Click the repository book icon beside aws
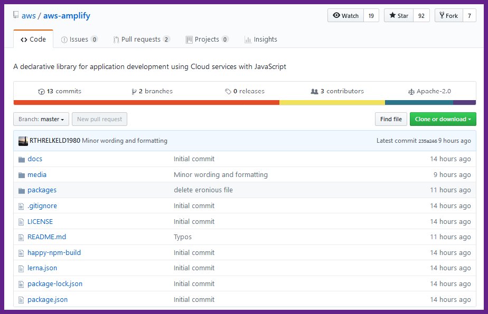 click(16, 15)
